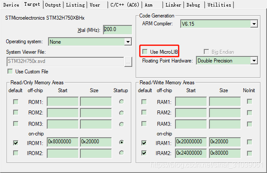Click the RAM3 Size field
The height and width of the screenshot is (173, 267).
pos(225,124)
